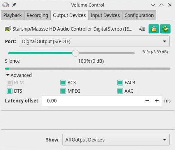Uncheck the DTS format checkbox
This screenshot has height=150, width=175.
(10, 91)
